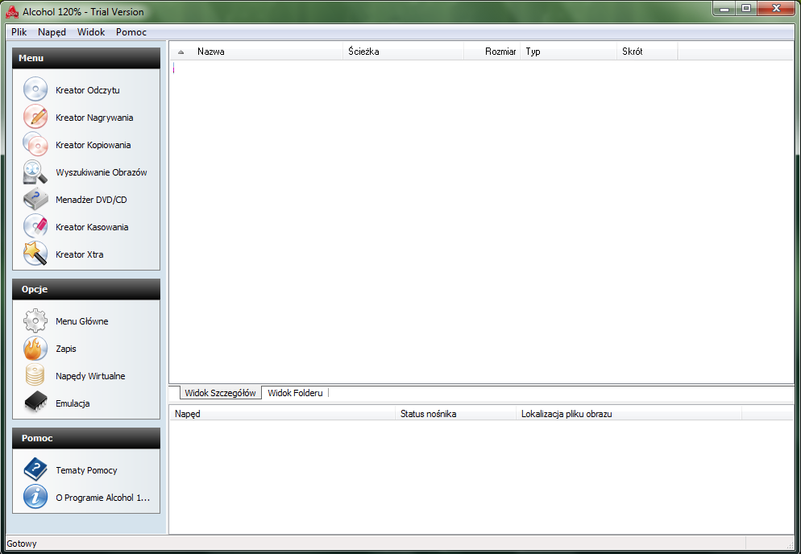Sort by Nazwa column header

[267, 52]
